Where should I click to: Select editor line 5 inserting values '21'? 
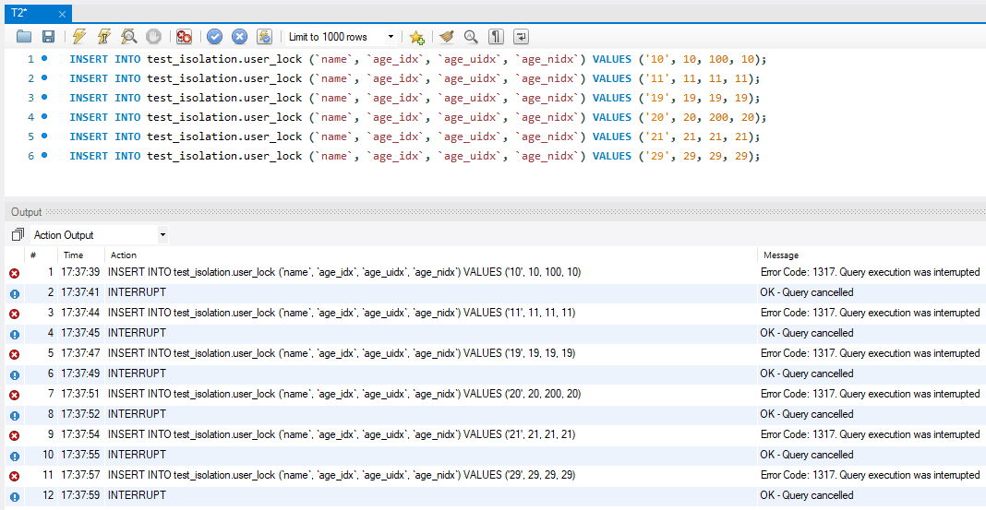tap(415, 136)
